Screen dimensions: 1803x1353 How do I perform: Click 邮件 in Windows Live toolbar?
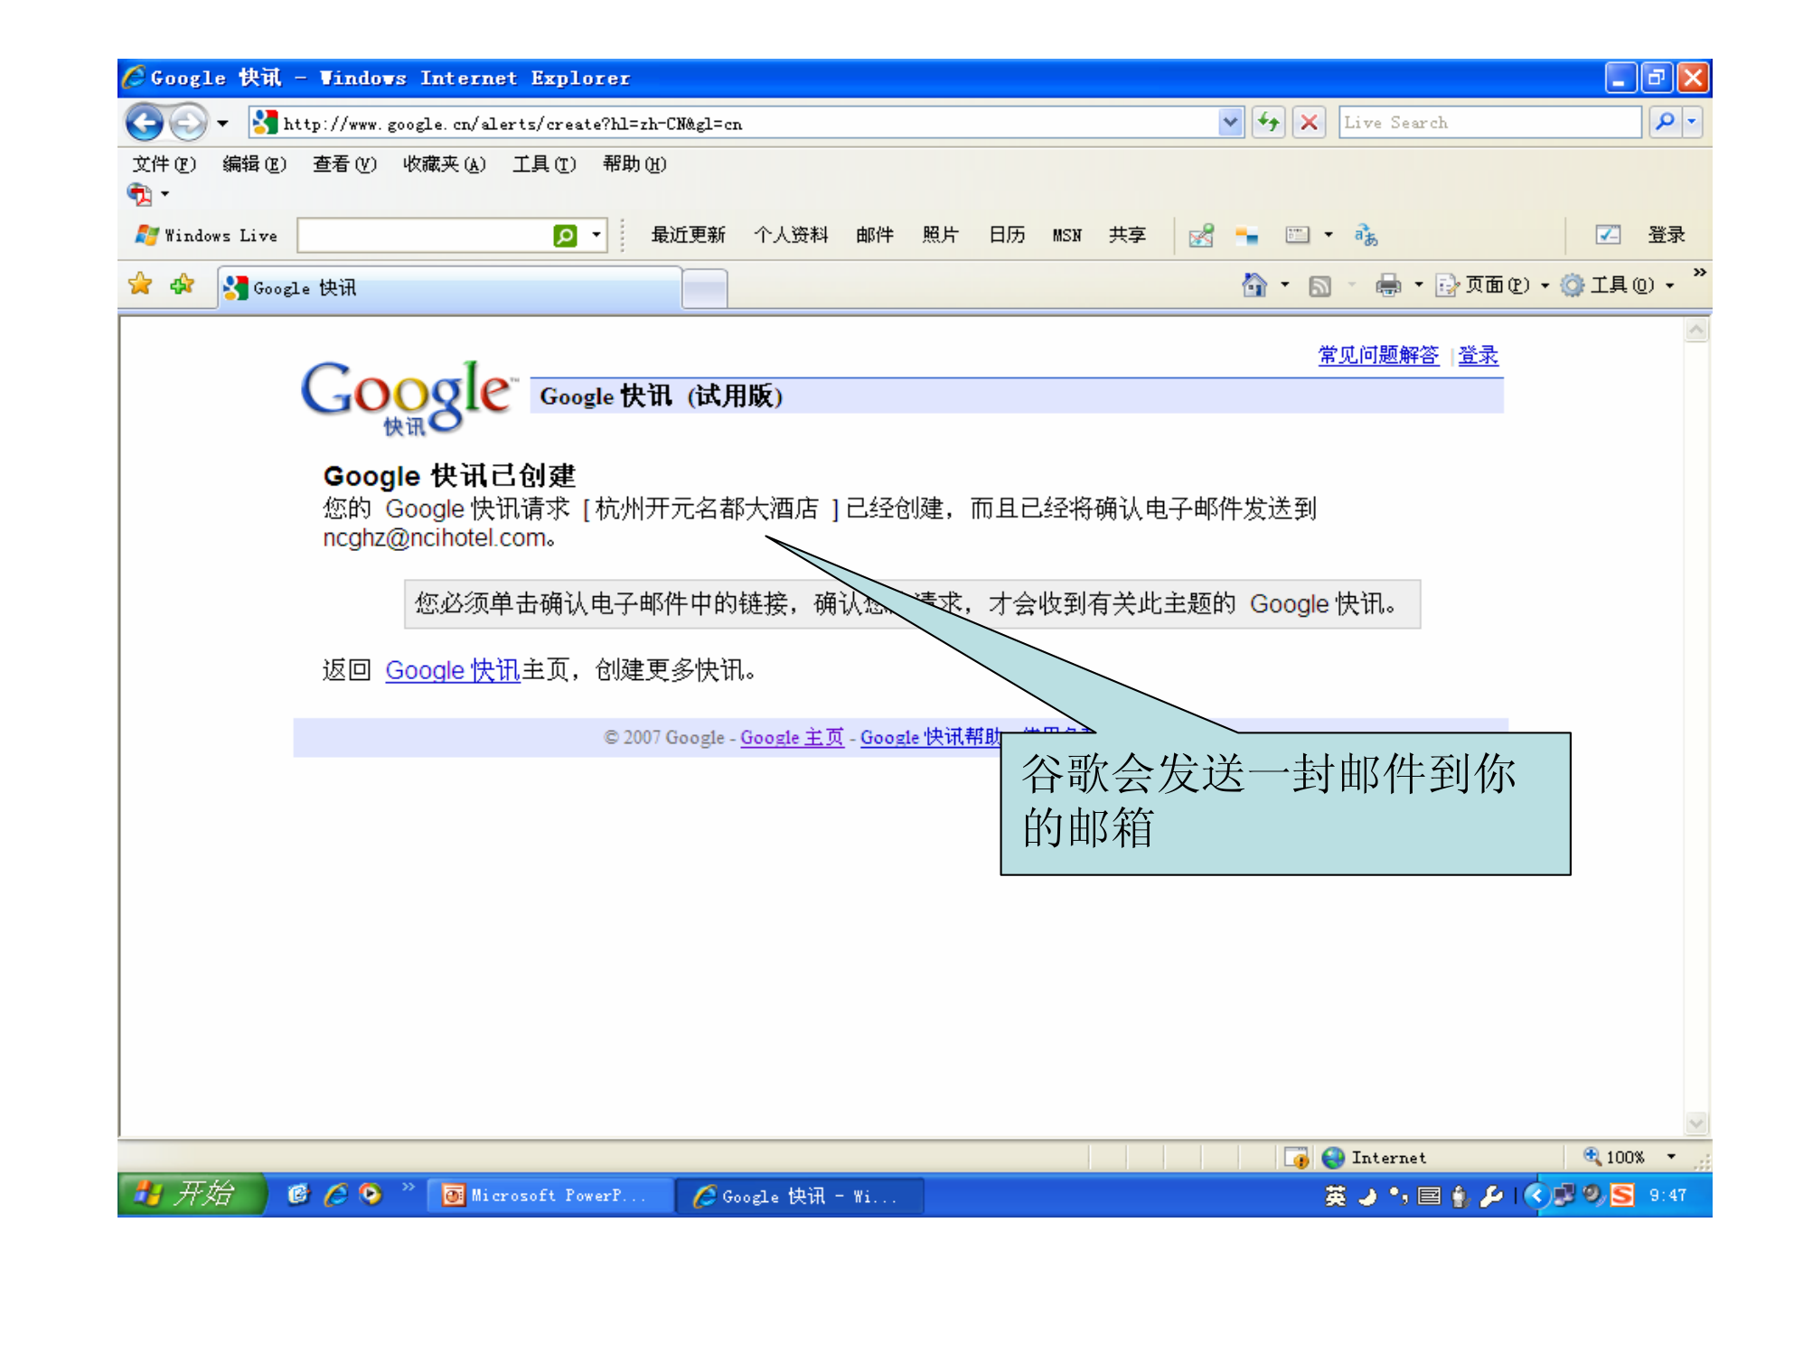(874, 236)
